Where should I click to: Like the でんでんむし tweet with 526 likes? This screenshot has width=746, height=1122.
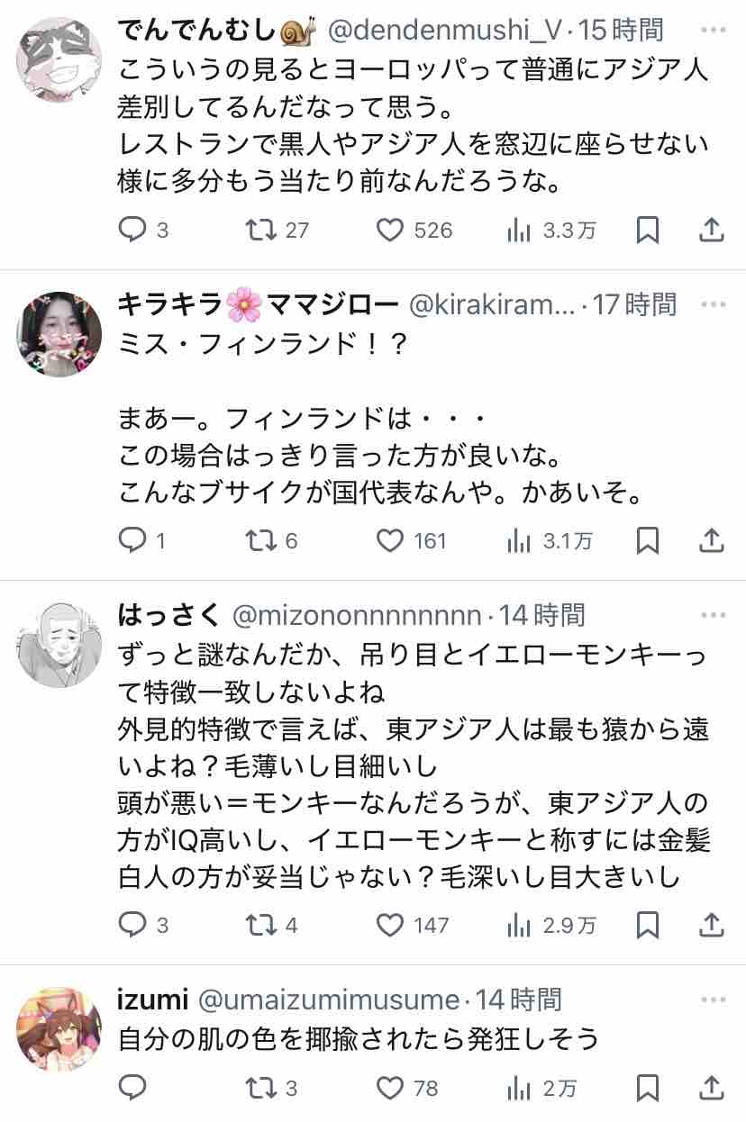click(x=389, y=231)
